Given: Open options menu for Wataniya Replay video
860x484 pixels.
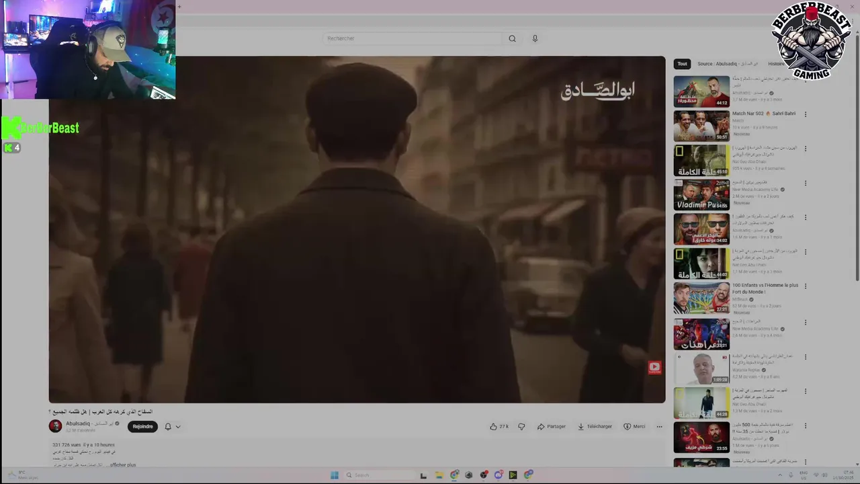Looking at the screenshot, I should (806, 356).
